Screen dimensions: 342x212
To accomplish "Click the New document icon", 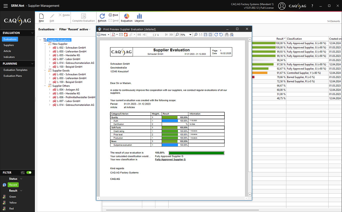I will [x=41, y=16].
